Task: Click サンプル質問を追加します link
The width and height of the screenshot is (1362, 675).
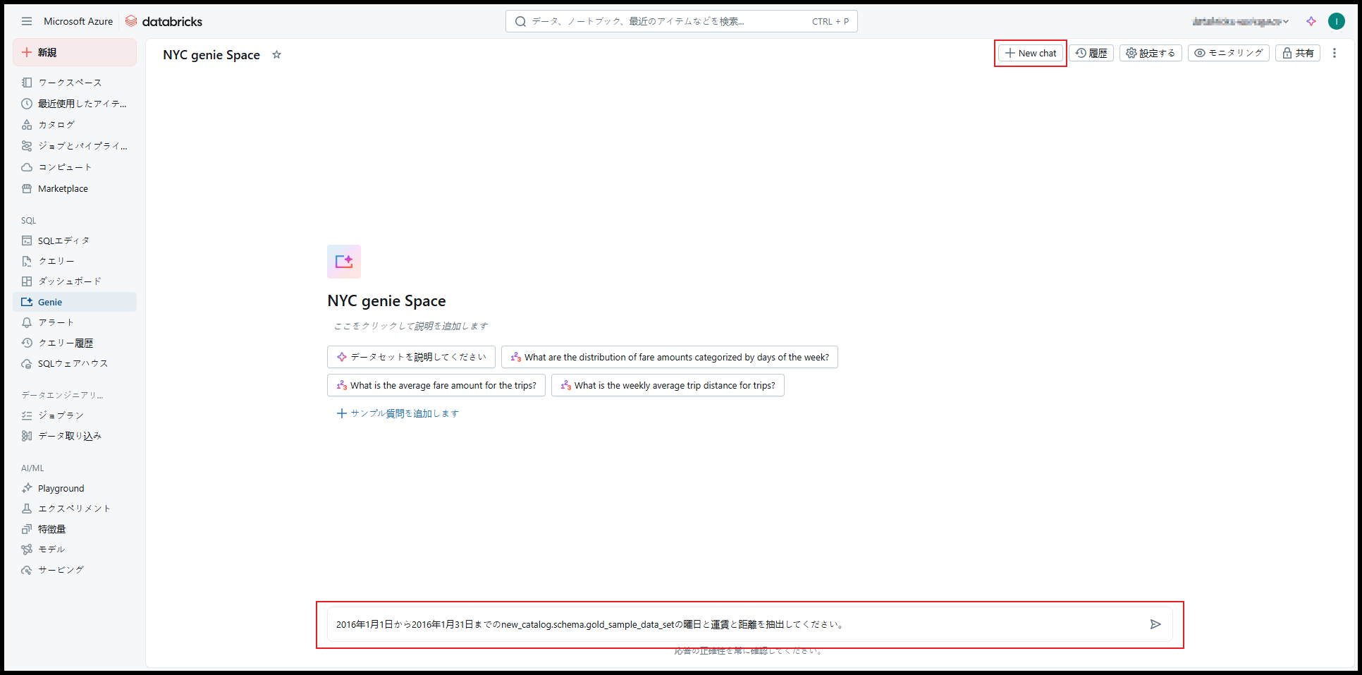Action: coord(398,413)
